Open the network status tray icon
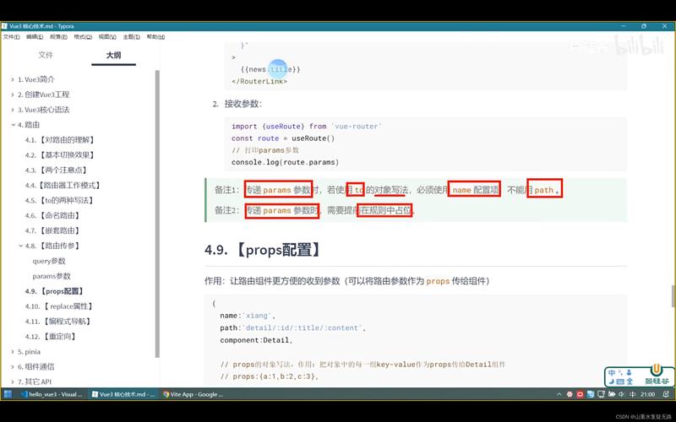 (x=601, y=394)
